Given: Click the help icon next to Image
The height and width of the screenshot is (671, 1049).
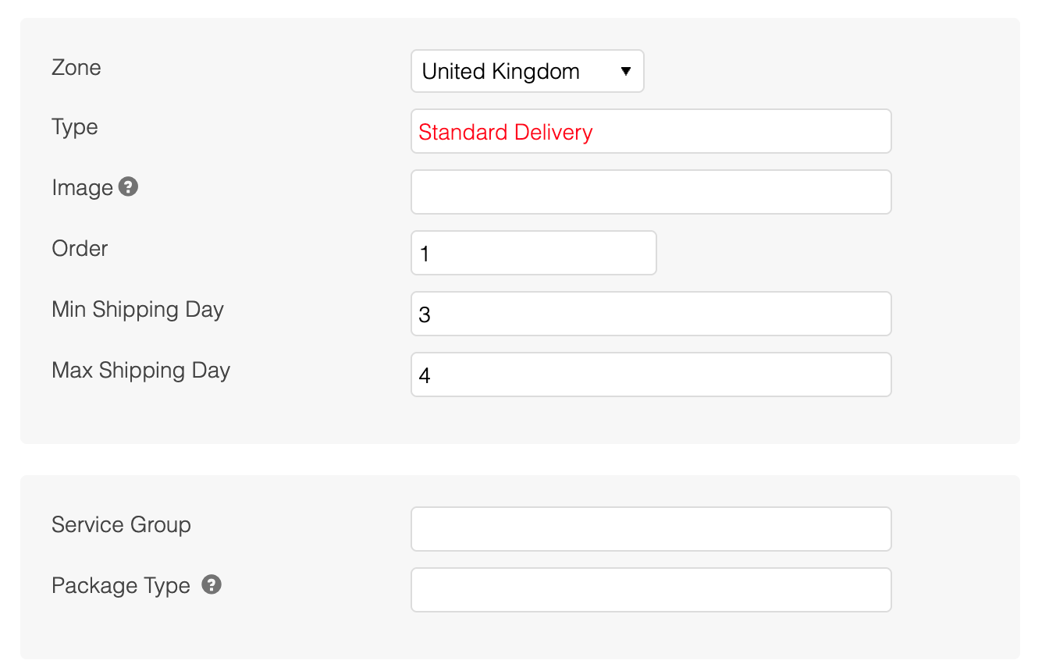Looking at the screenshot, I should point(128,187).
